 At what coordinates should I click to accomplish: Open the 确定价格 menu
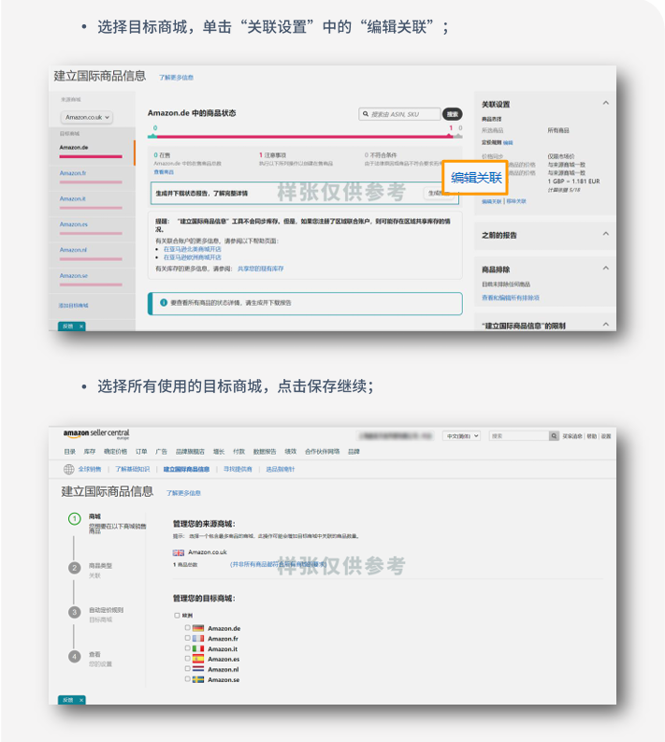(115, 451)
